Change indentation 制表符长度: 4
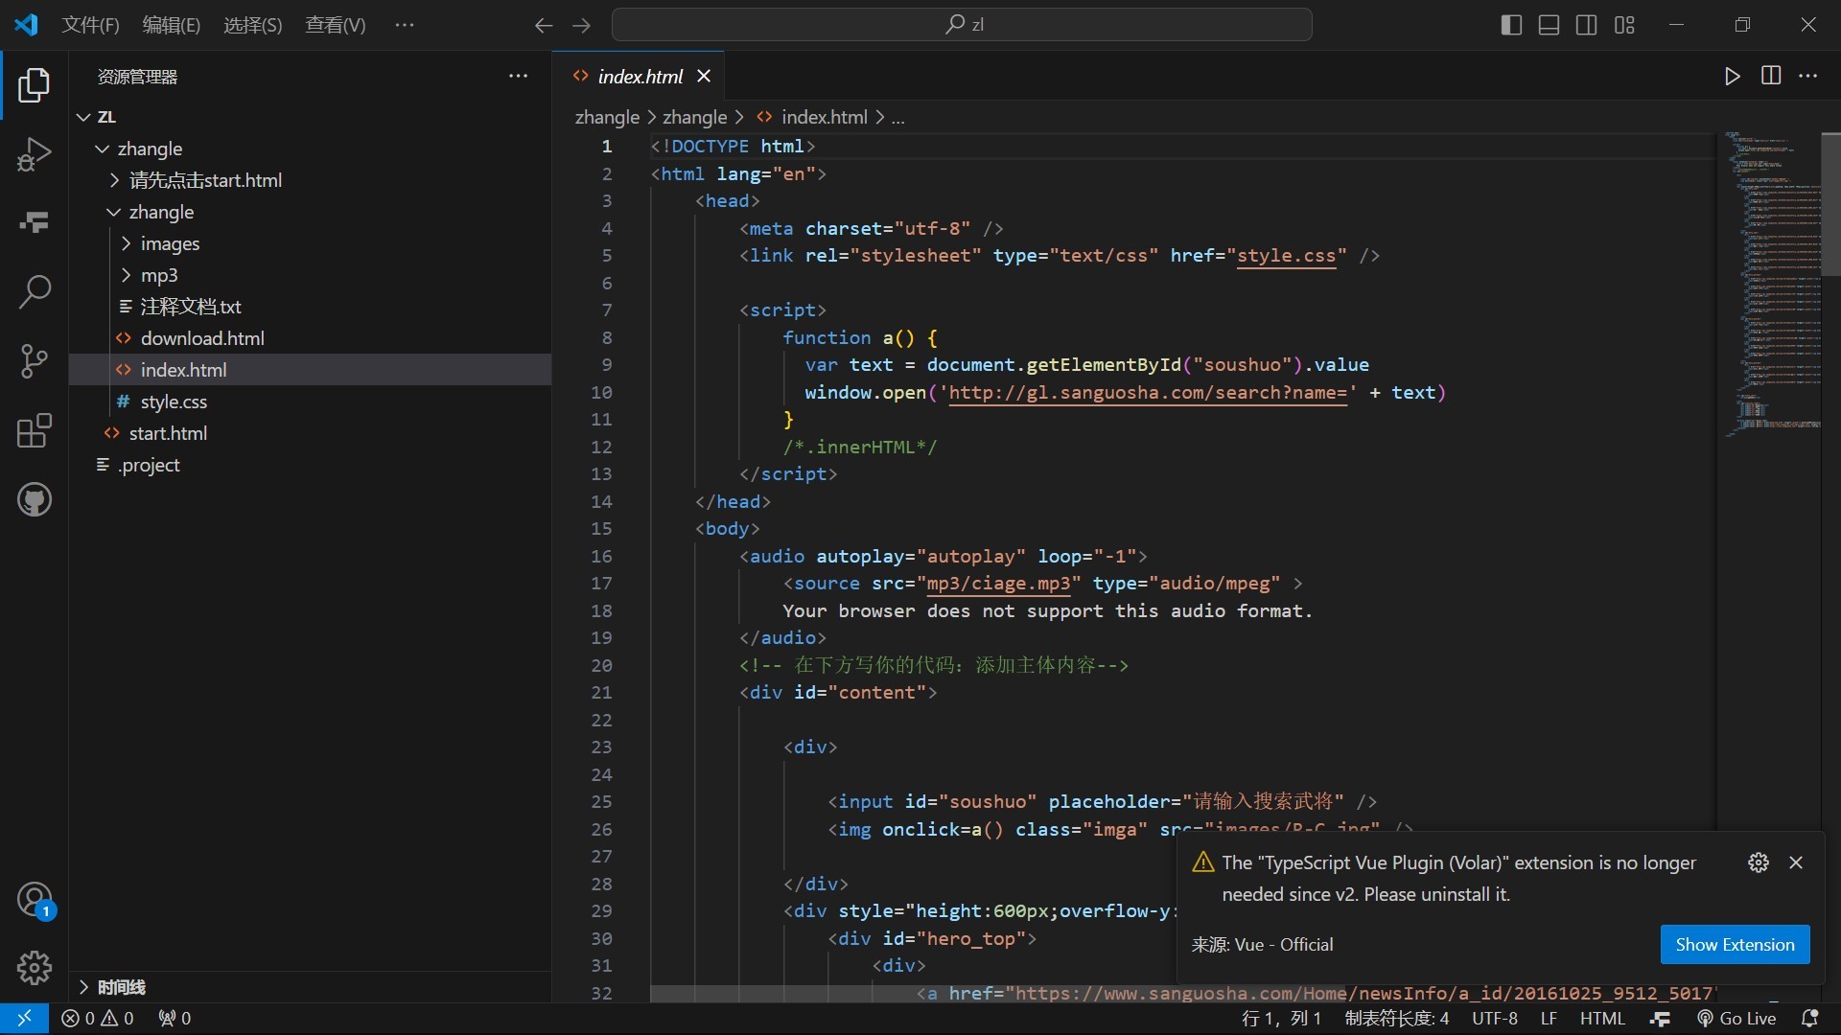This screenshot has width=1841, height=1035. click(1396, 1019)
